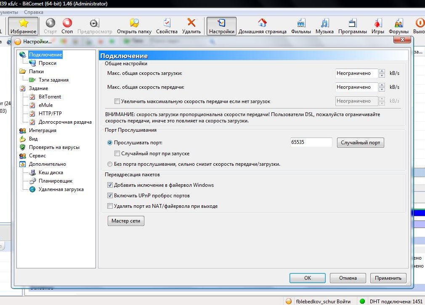Image resolution: width=425 pixels, height=305 pixels.
Task: Toggle 'Включить UPnP проброс портов' checkbox
Action: pyautogui.click(x=110, y=196)
